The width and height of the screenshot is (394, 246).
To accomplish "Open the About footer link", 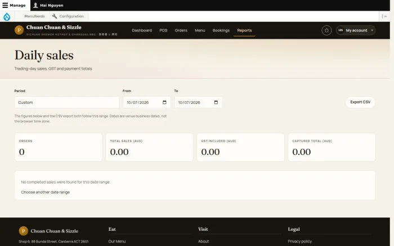I will pyautogui.click(x=203, y=242).
